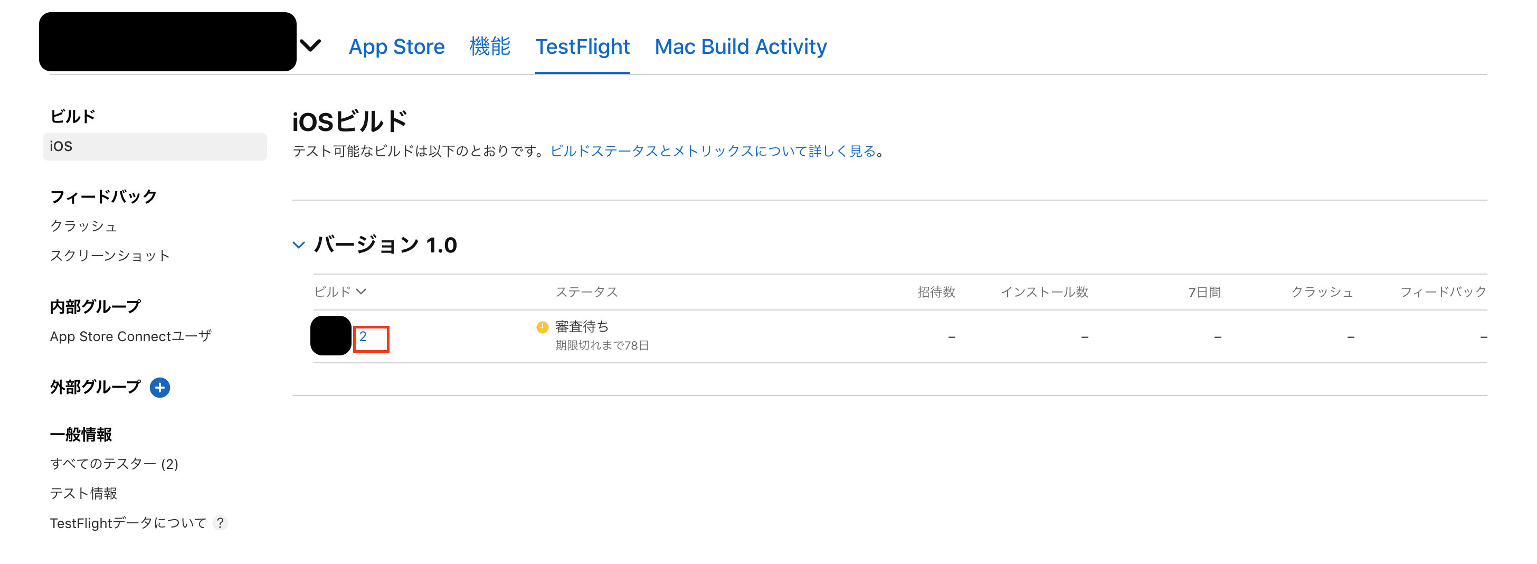Image resolution: width=1537 pixels, height=564 pixels.
Task: Open the 機能 tab
Action: click(x=489, y=46)
